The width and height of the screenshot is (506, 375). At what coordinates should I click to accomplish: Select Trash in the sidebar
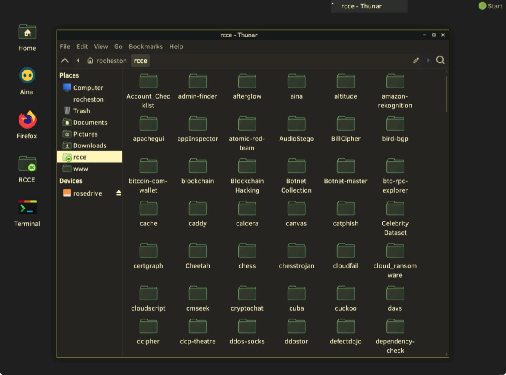click(81, 111)
